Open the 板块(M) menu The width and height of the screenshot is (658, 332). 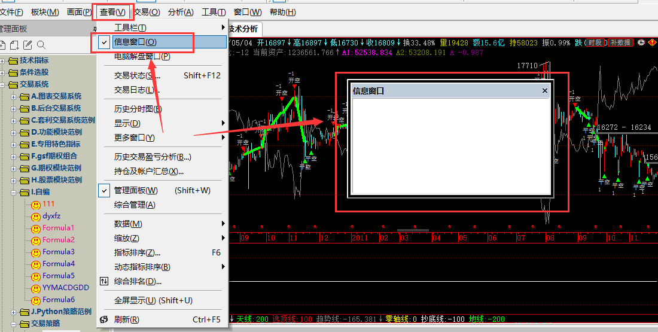pyautogui.click(x=45, y=12)
